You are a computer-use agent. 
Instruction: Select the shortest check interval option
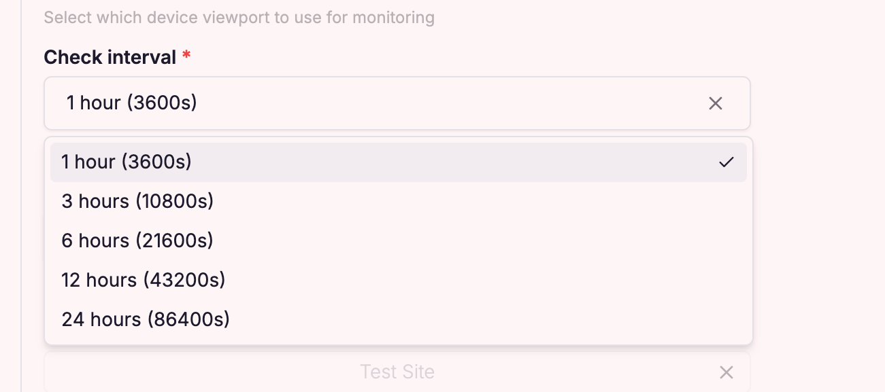click(x=127, y=162)
